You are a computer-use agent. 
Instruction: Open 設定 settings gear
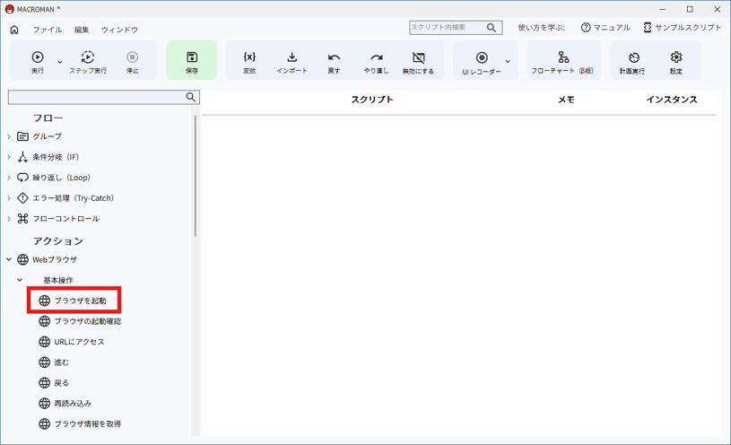pos(676,62)
